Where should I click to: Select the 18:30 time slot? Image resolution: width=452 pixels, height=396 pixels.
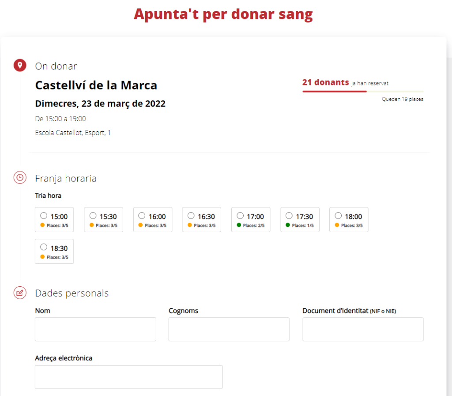(x=44, y=248)
